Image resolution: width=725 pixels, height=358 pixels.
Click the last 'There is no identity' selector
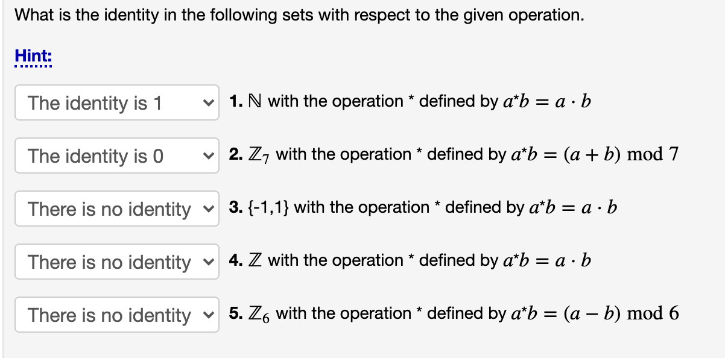coord(116,315)
